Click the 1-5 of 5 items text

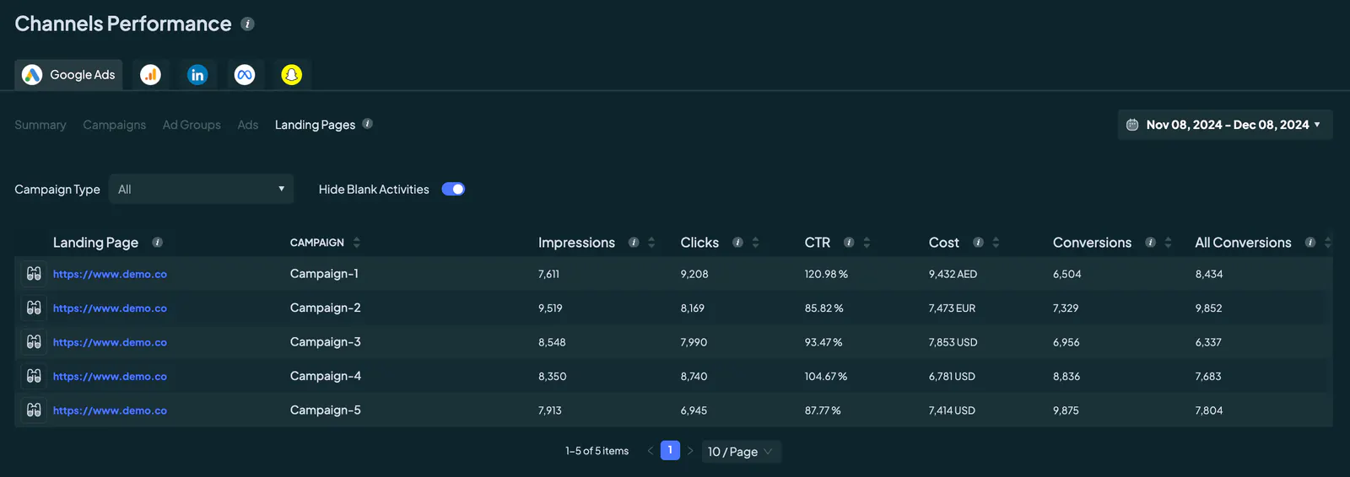click(597, 451)
